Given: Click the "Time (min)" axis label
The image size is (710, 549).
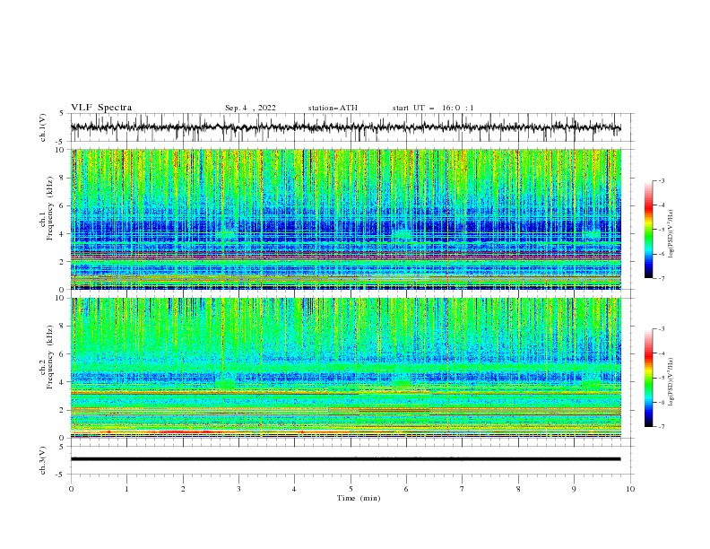Looking at the screenshot, I should (x=359, y=498).
